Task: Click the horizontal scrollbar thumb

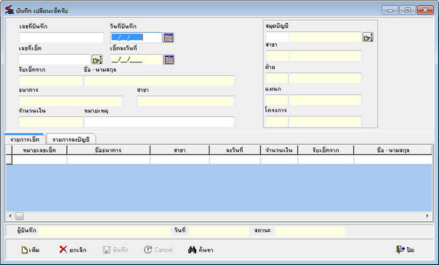Action: [20, 216]
